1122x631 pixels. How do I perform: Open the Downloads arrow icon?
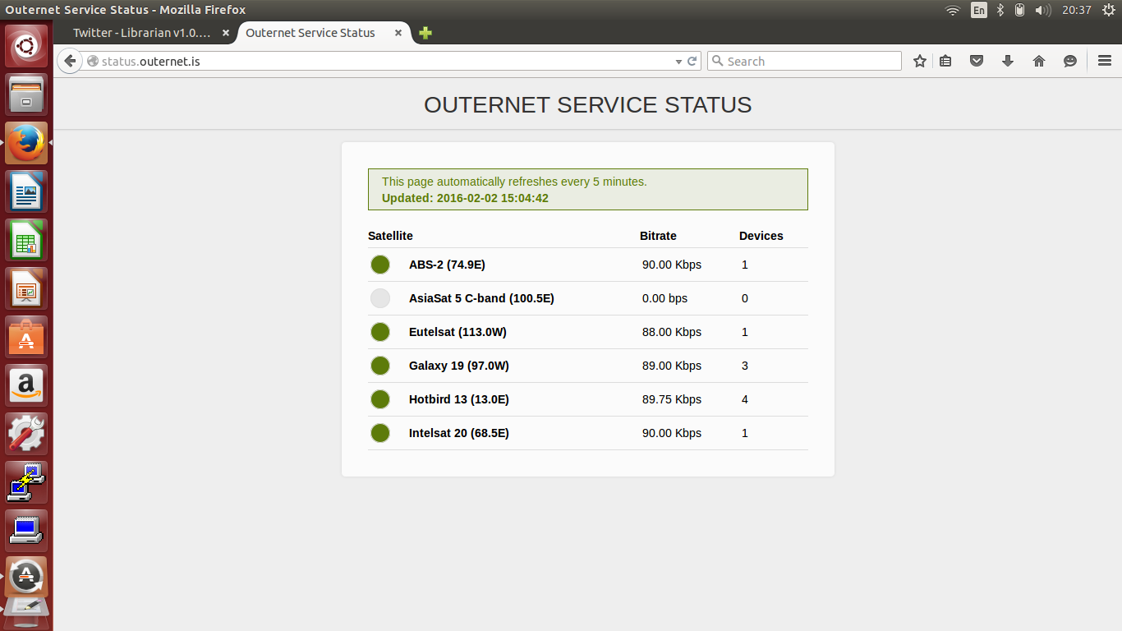tap(1008, 61)
